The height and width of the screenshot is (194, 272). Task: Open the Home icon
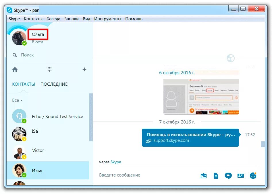point(15,70)
